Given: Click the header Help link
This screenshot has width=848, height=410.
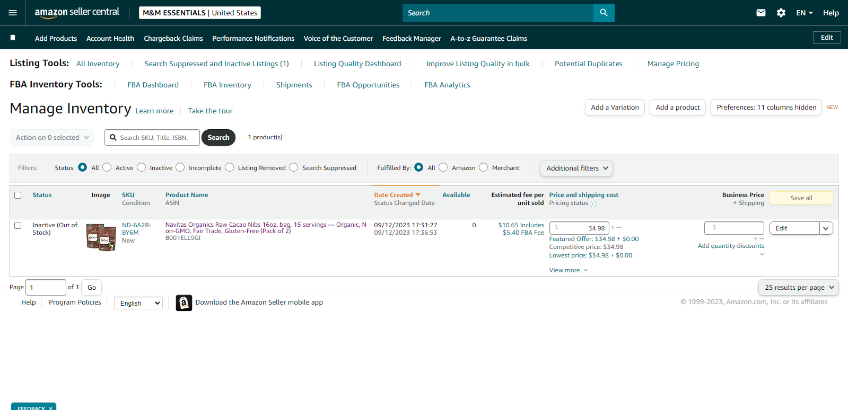Looking at the screenshot, I should (x=831, y=13).
